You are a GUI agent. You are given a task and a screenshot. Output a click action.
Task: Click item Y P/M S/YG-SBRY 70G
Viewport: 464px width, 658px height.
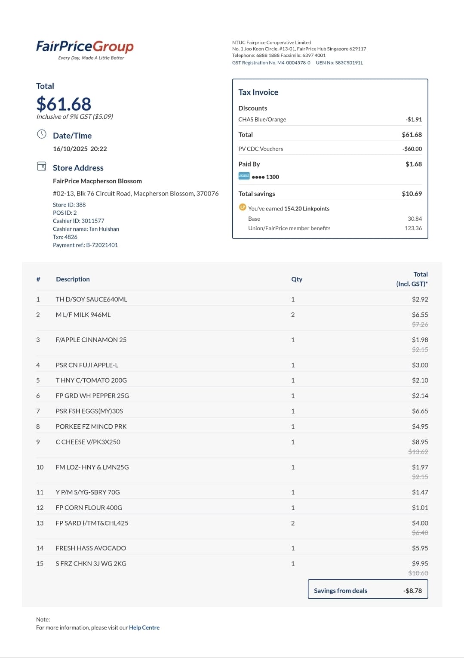(x=88, y=492)
